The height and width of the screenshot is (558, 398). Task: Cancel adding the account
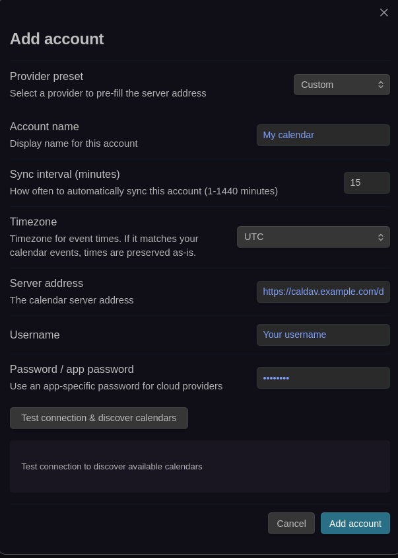291,523
